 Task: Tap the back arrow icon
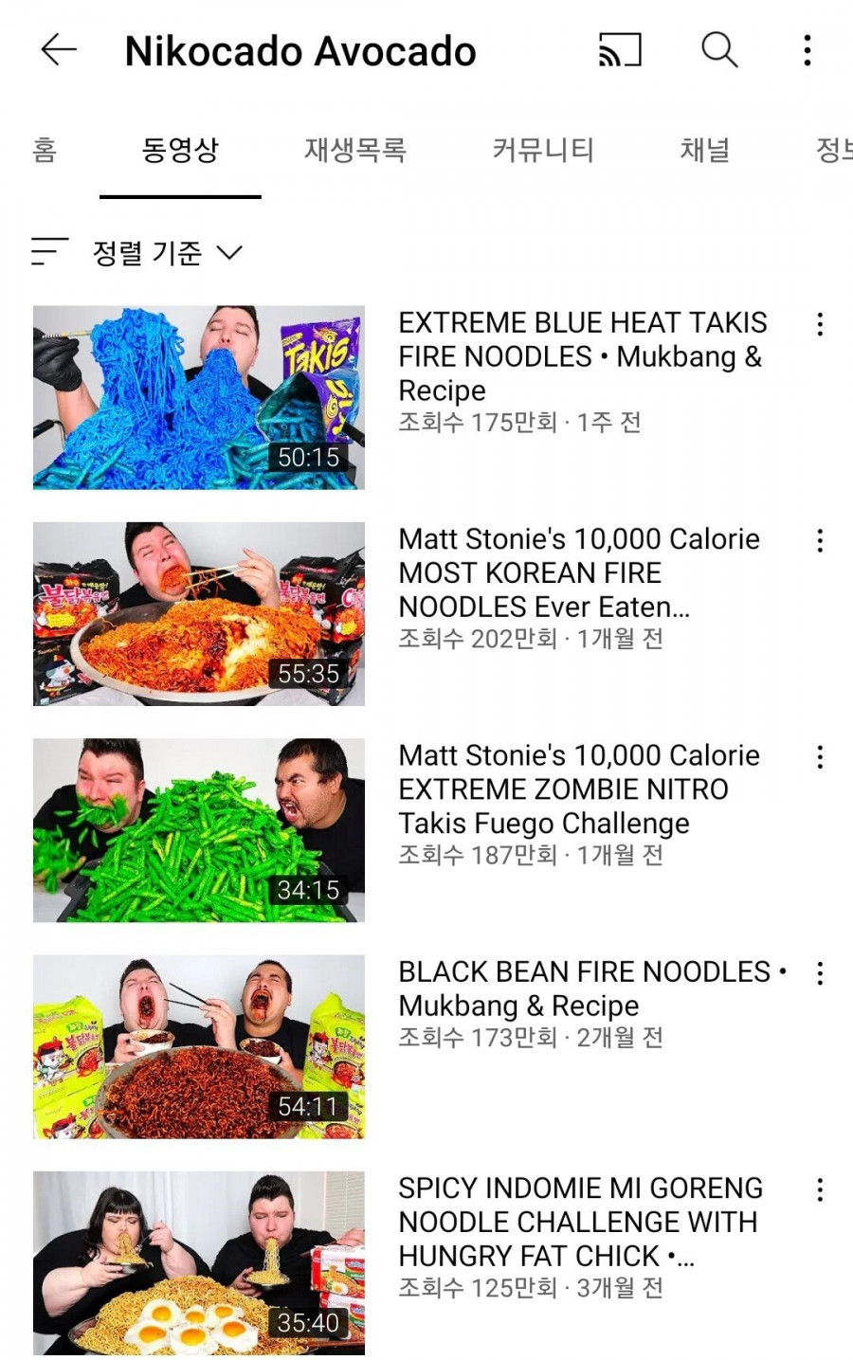[x=59, y=49]
